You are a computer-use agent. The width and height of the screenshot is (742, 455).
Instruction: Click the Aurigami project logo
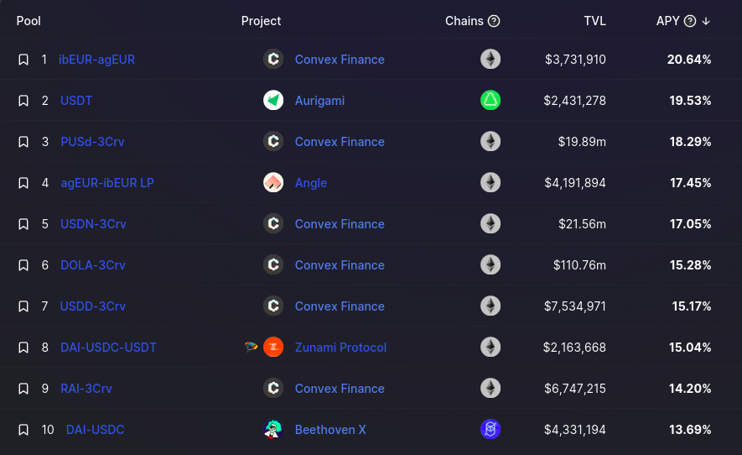click(x=273, y=100)
